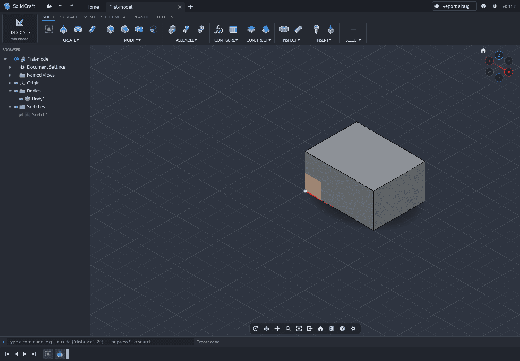Click the Insert fastener screw icon
The width and height of the screenshot is (520, 361).
pyautogui.click(x=316, y=30)
